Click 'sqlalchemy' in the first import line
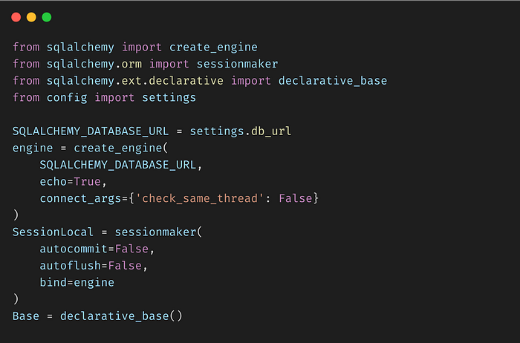The width and height of the screenshot is (520, 343). [x=80, y=47]
